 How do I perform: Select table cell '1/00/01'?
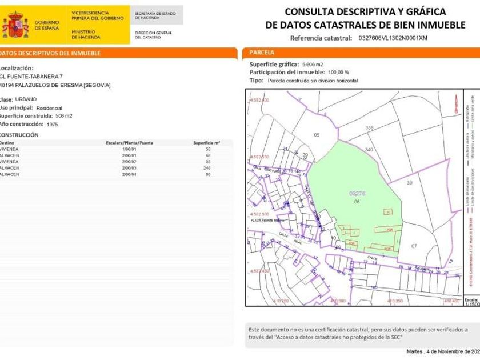(129, 149)
